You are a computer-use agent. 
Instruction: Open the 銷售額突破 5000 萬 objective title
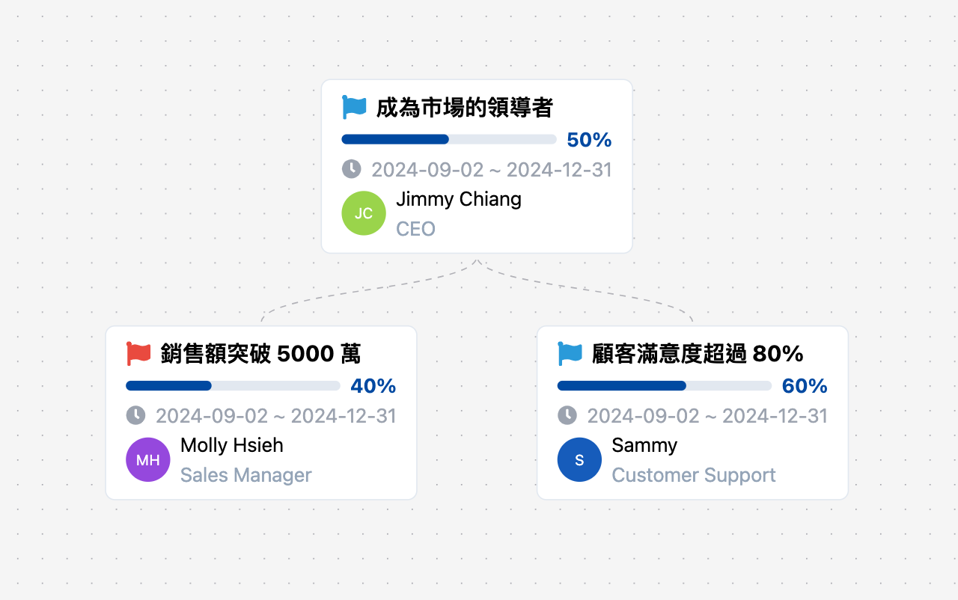point(260,353)
